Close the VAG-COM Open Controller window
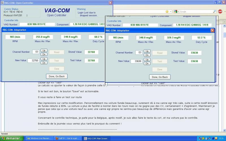This screenshot has height=141, width=226. point(110,3)
